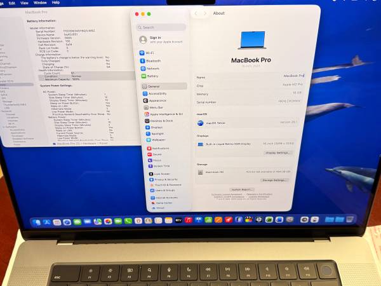Viewport: 381px width, 286px height.
Task: Open the Apple TV app in the Dock
Action: click(178, 220)
